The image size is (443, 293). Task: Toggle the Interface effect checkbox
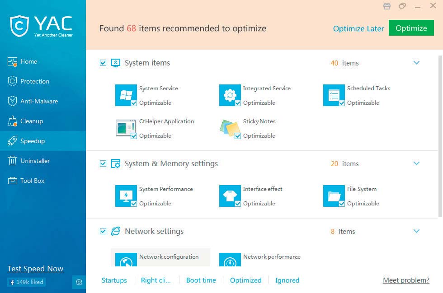tap(238, 204)
